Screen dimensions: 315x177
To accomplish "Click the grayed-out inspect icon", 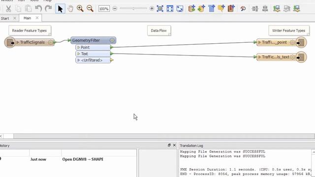I will point(286,9).
